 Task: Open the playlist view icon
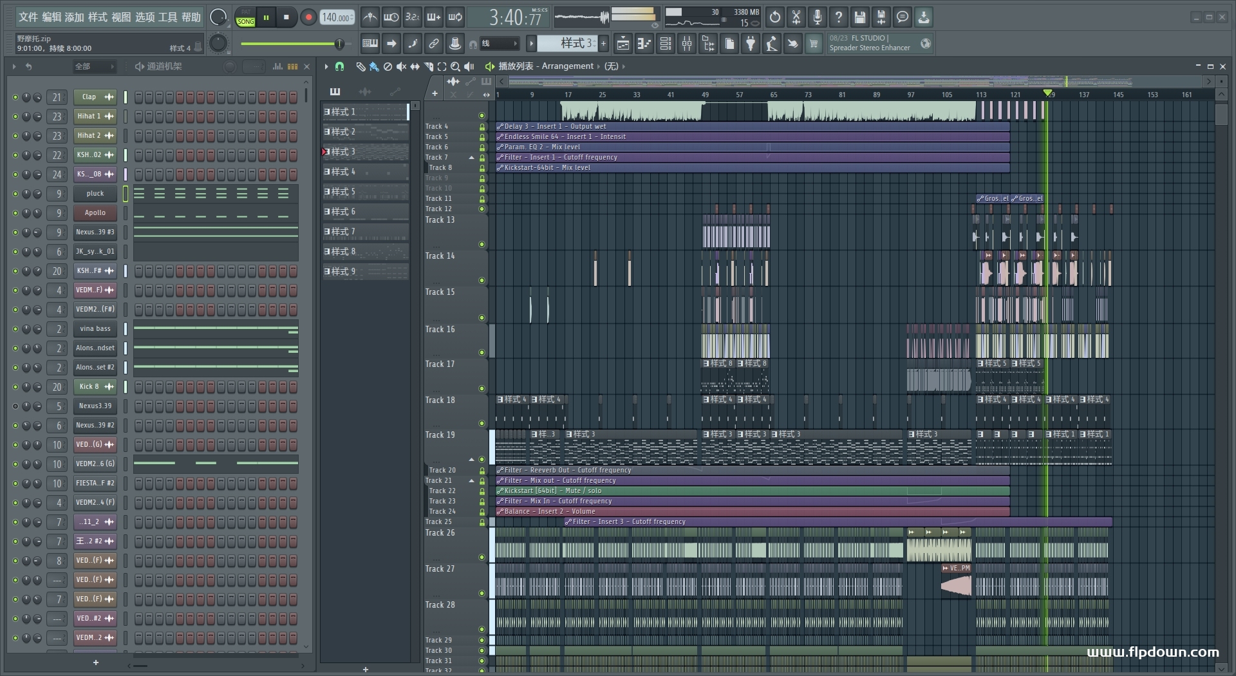pos(623,44)
